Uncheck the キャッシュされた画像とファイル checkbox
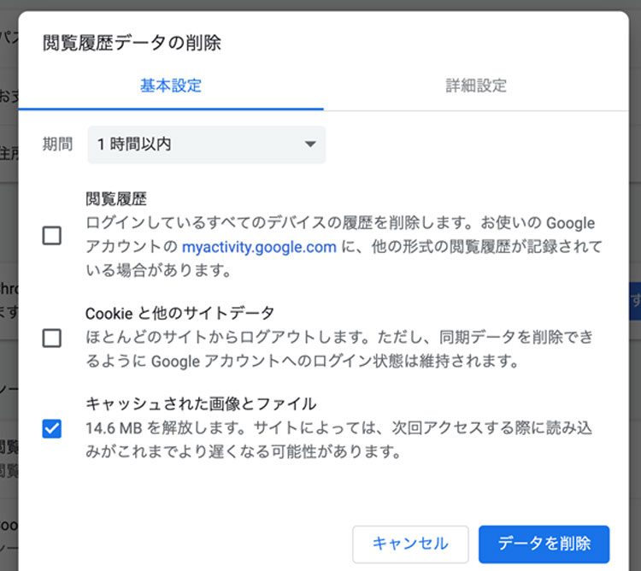 click(x=52, y=428)
